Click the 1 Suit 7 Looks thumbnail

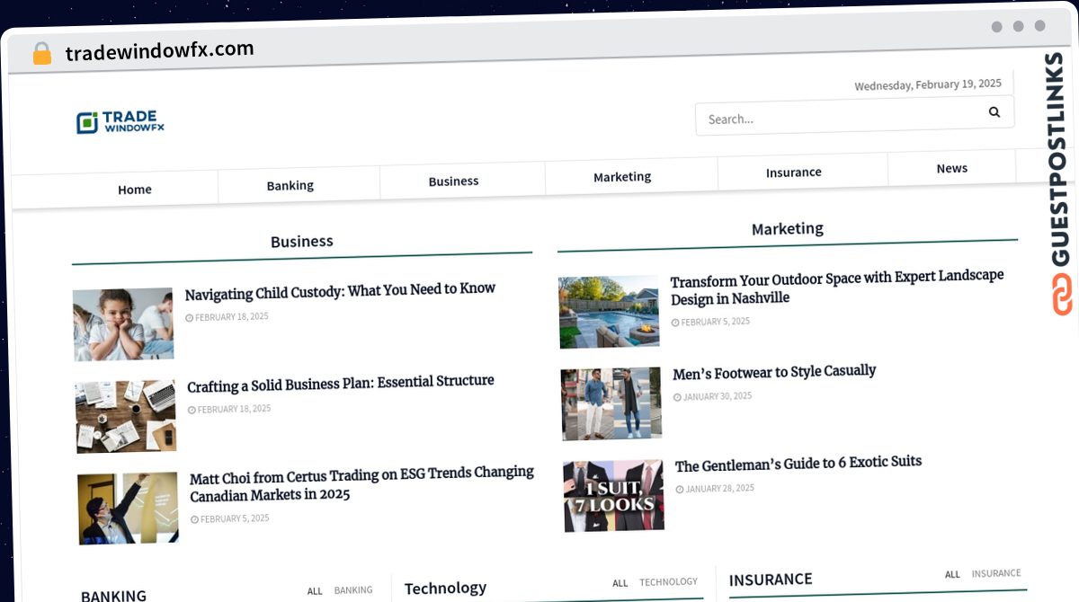[613, 496]
